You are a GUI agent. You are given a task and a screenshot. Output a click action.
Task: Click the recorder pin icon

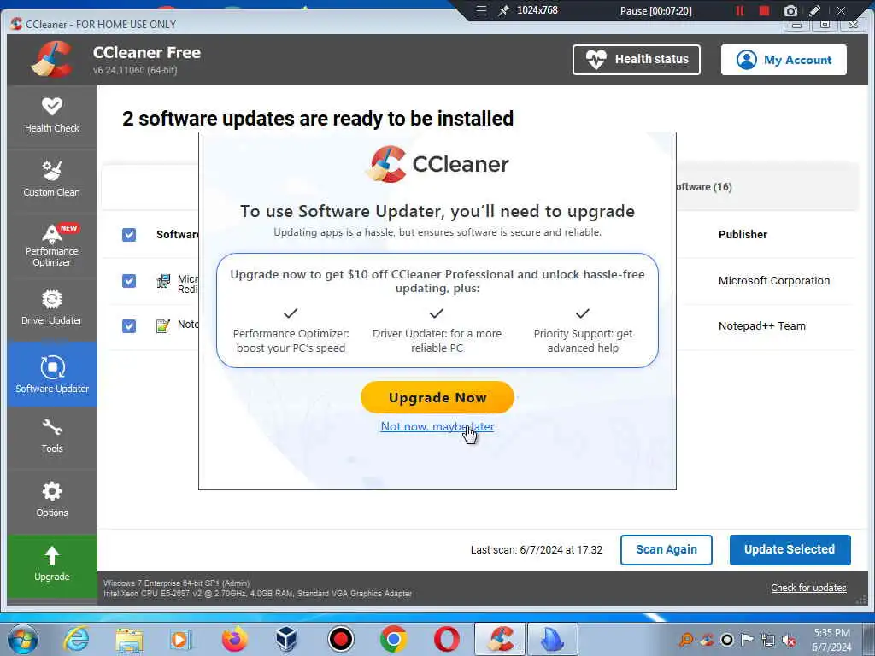pos(503,10)
